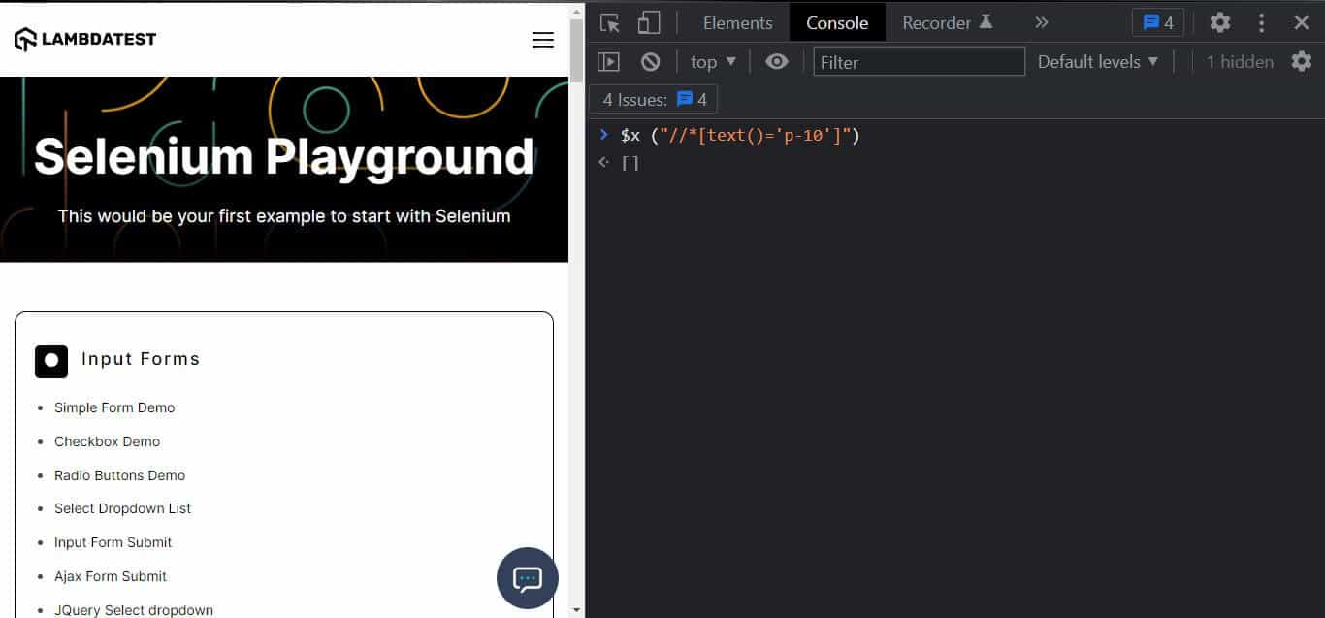This screenshot has height=618, width=1325.
Task: Open the hamburger navigation menu
Action: point(542,41)
